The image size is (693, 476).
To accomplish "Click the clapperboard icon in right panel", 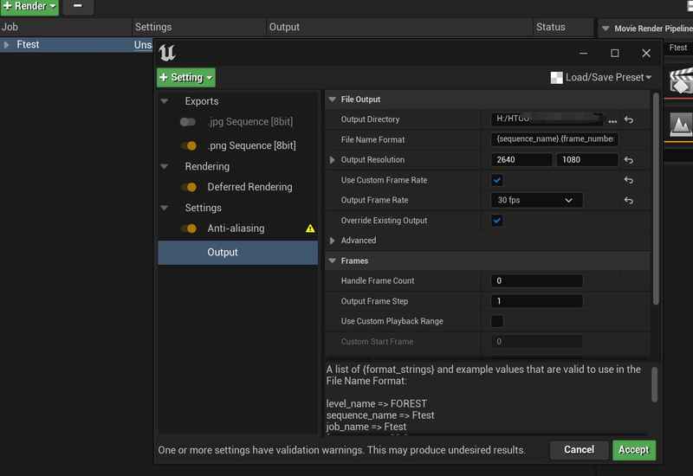I will (x=682, y=84).
